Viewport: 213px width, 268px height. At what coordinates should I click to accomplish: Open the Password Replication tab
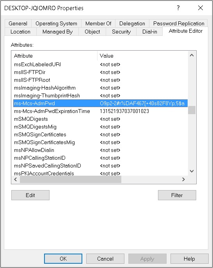click(179, 23)
